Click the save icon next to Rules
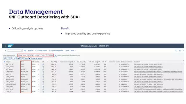Image resolution: width=186 pixels, height=104 pixels. tap(25, 51)
